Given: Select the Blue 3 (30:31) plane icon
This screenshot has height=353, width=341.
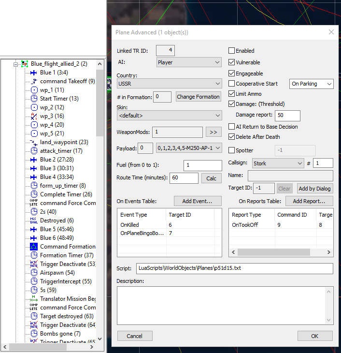Looking at the screenshot, I should 34,168.
